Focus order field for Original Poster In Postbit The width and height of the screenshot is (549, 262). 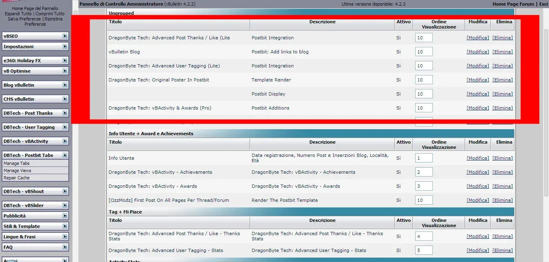click(424, 80)
